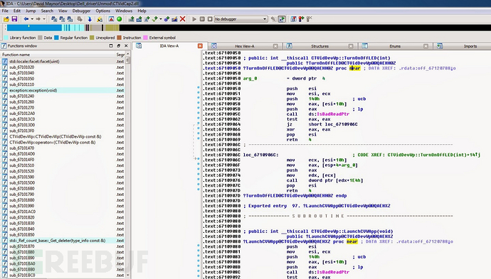The image size is (491, 279).
Task: Close the Hex View-A tab
Action: coord(275,46)
